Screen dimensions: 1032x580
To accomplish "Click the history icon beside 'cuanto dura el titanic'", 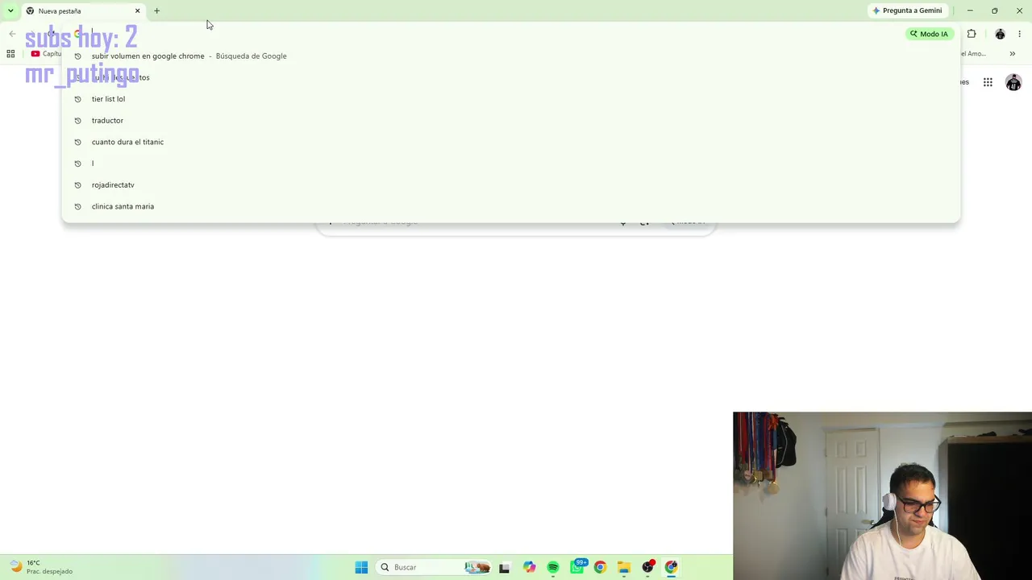I will [x=77, y=142].
